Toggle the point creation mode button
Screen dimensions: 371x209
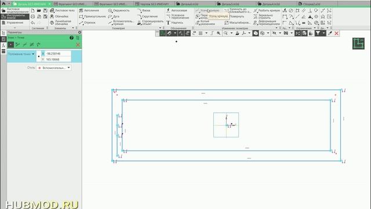pyautogui.click(x=10, y=44)
